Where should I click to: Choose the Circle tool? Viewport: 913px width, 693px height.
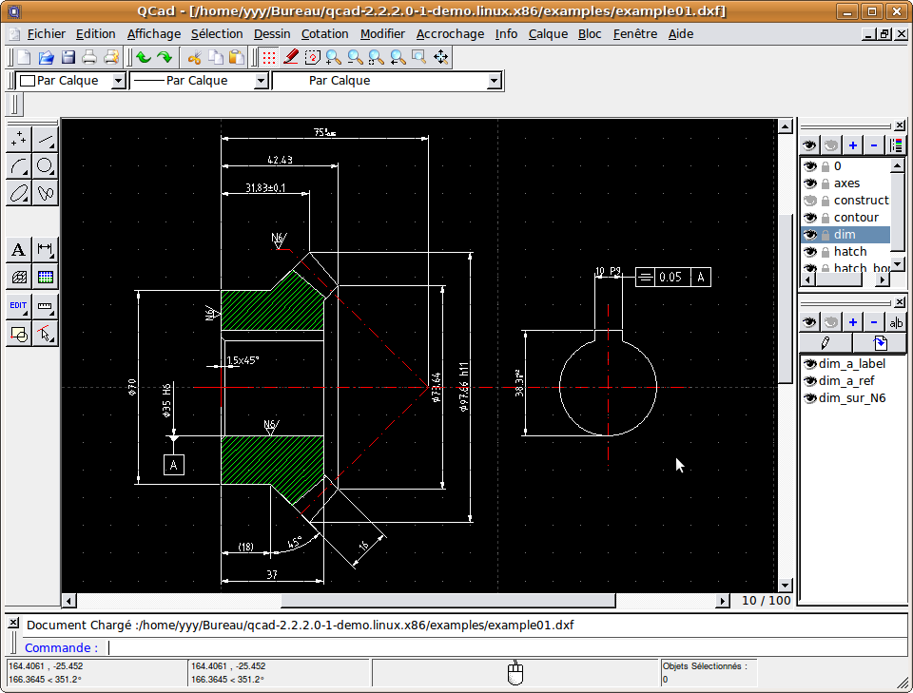(x=45, y=166)
